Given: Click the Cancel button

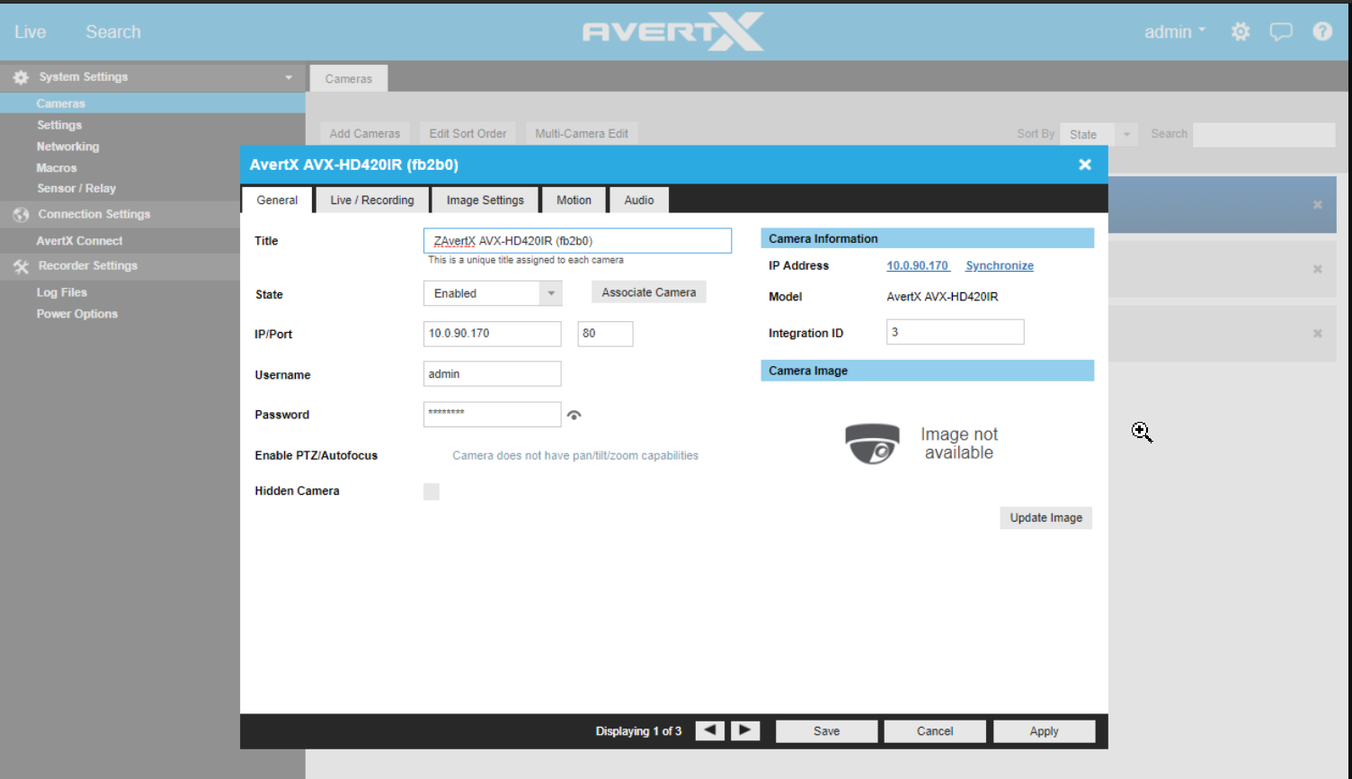Looking at the screenshot, I should 935,731.
